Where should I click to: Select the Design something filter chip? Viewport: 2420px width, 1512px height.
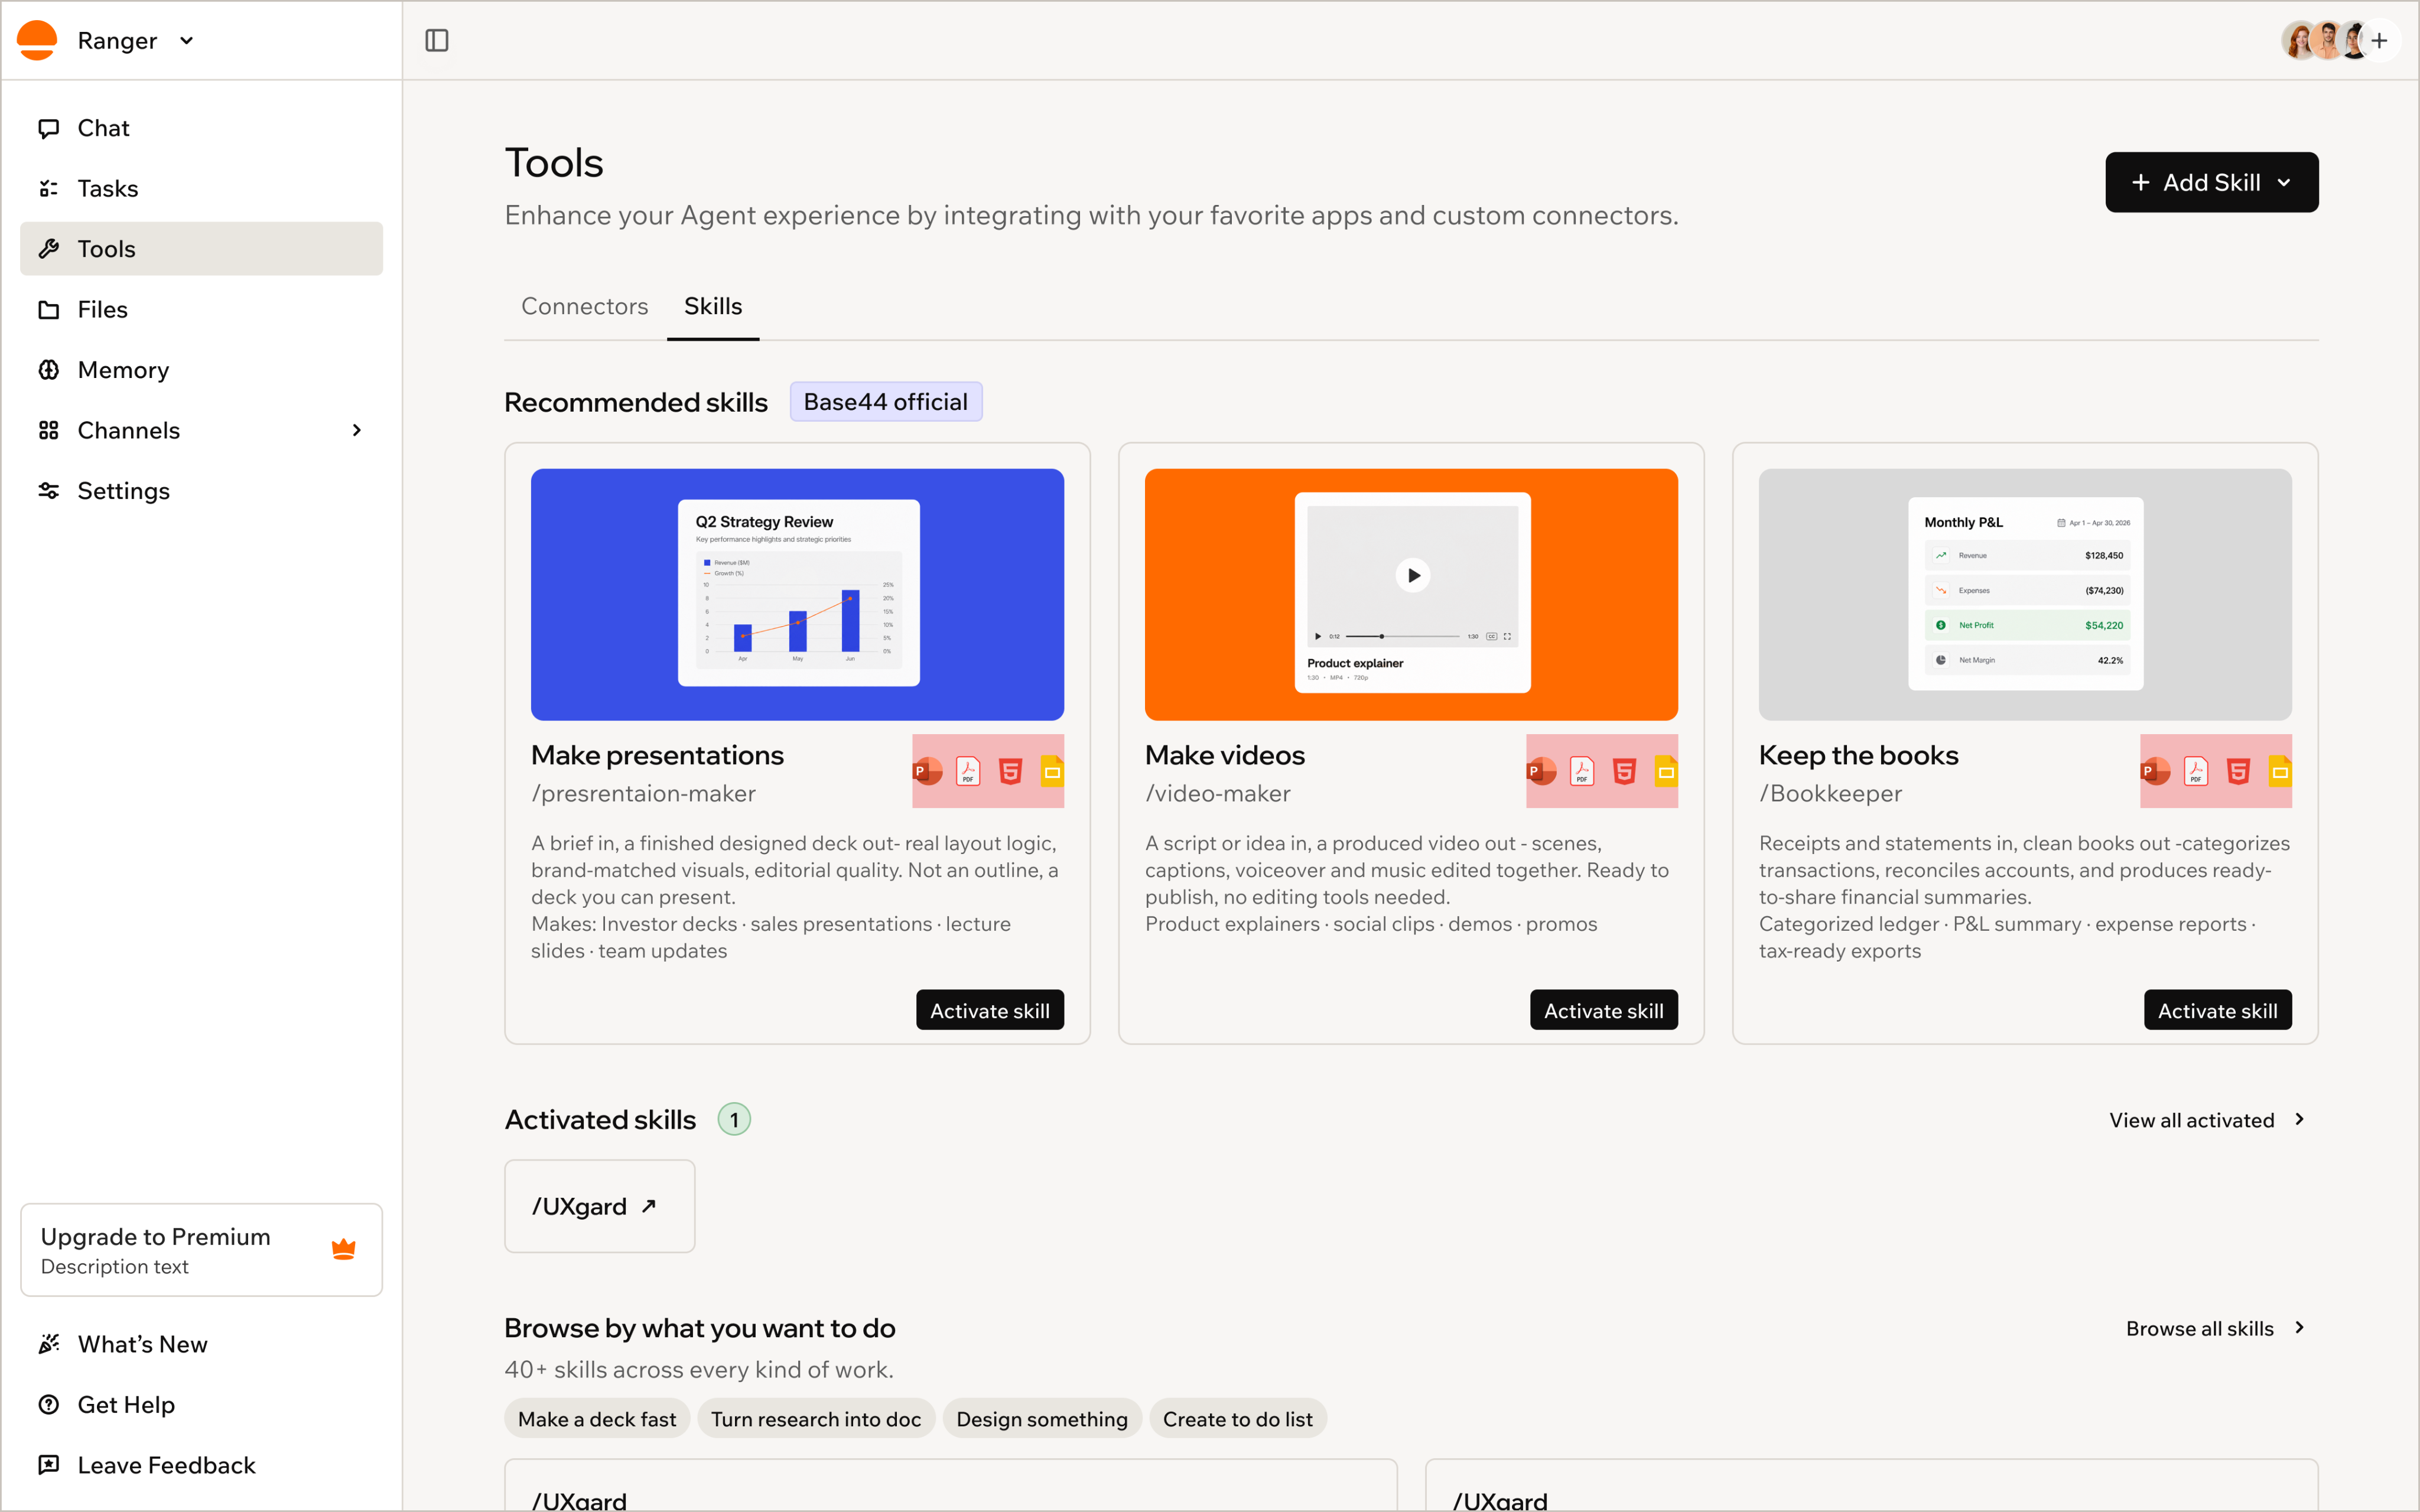point(1041,1419)
